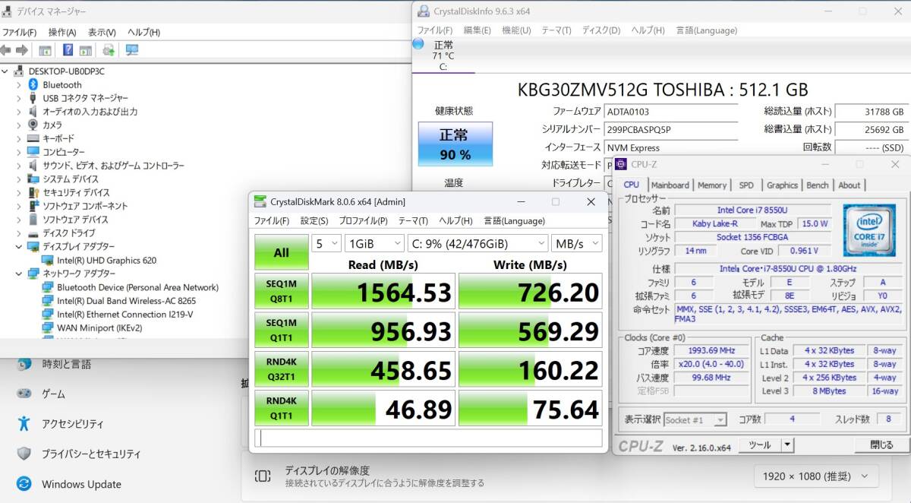The height and width of the screenshot is (503, 911).
Task: Click the Intel Core i7 logo in CPU-Z
Action: 868,229
